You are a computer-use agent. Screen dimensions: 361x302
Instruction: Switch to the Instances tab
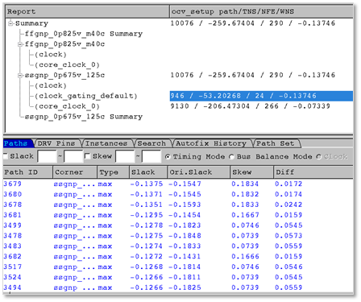click(106, 143)
